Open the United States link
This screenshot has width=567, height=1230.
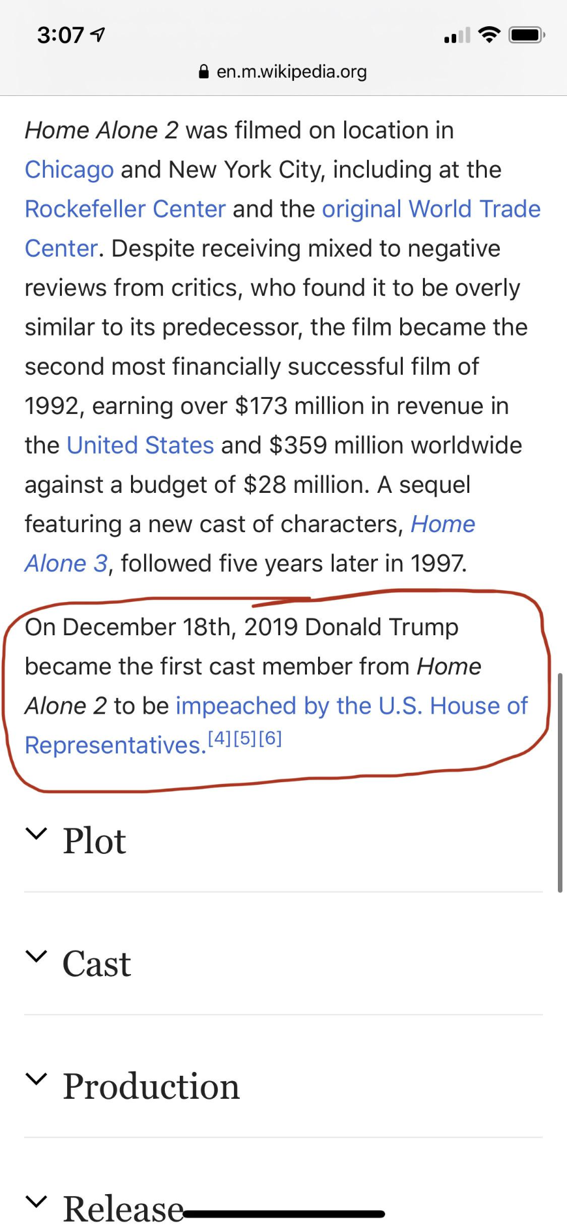tap(140, 445)
